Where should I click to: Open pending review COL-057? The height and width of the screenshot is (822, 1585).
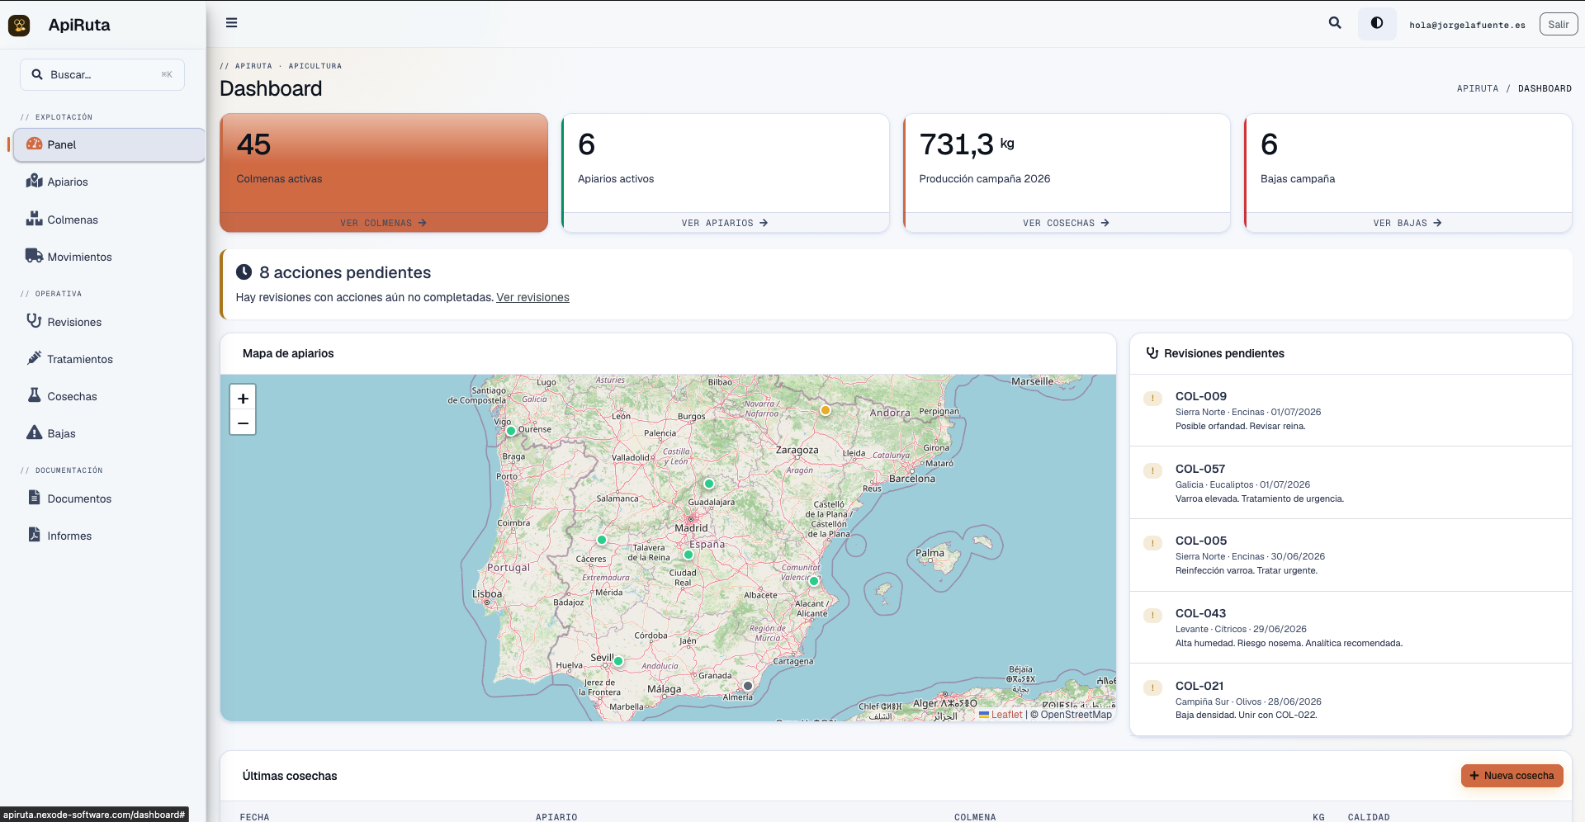1351,483
